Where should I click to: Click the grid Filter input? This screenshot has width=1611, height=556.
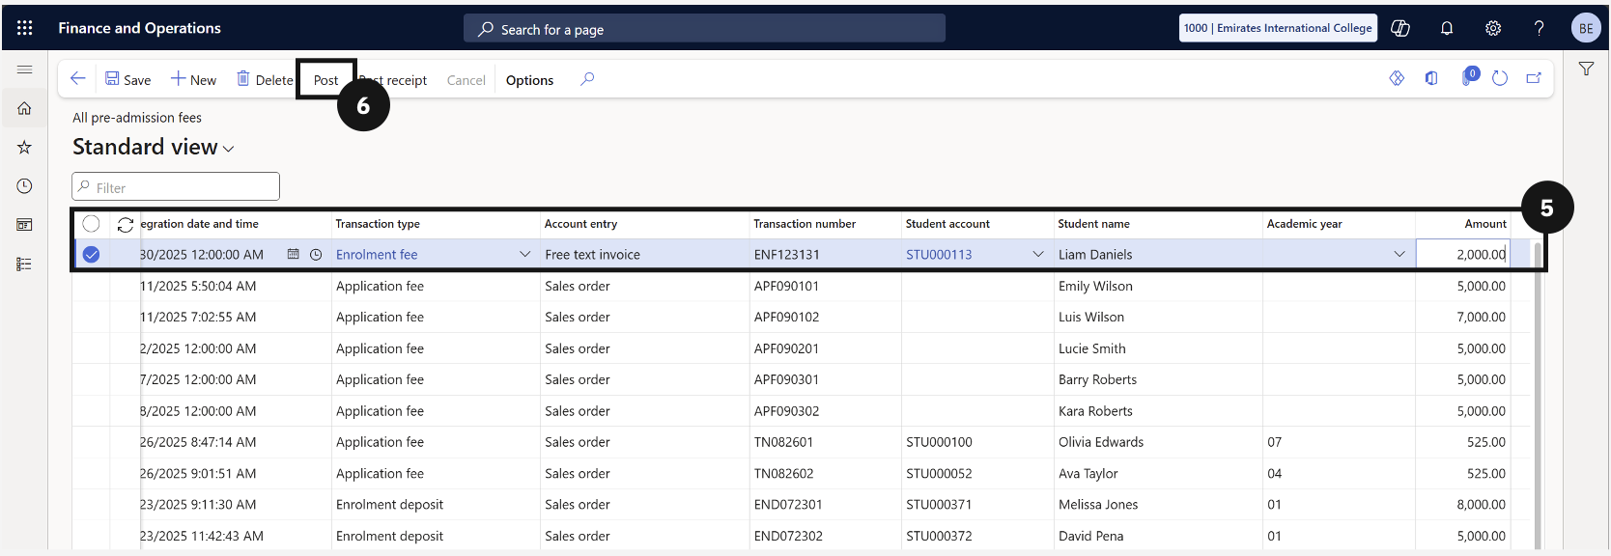[176, 187]
